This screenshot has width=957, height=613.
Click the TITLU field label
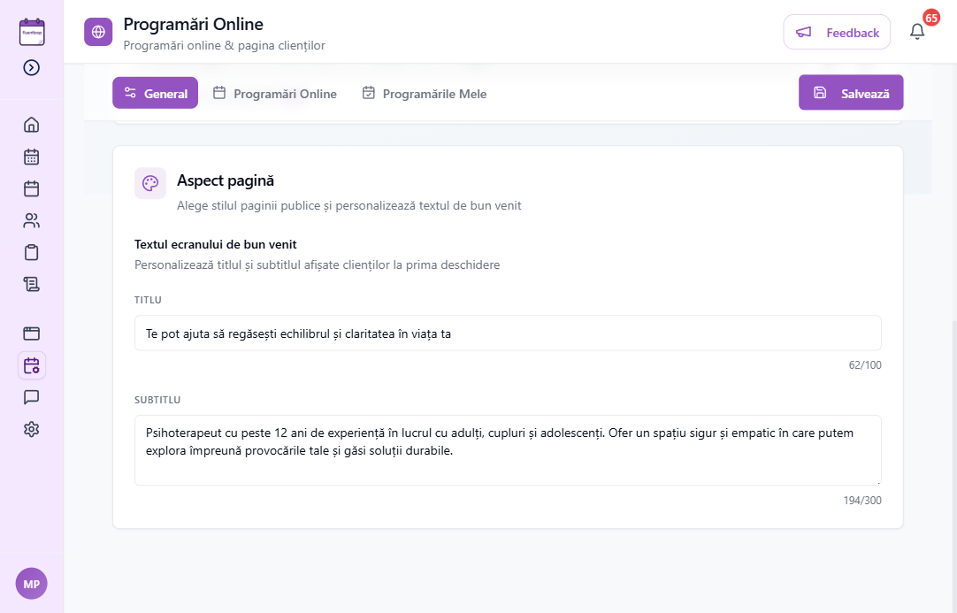pos(149,300)
